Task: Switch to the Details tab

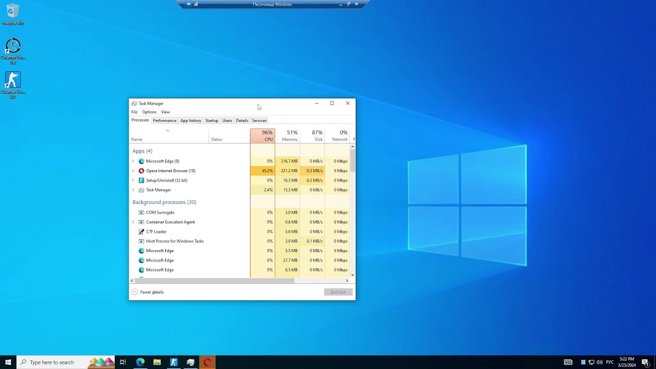Action: (242, 120)
